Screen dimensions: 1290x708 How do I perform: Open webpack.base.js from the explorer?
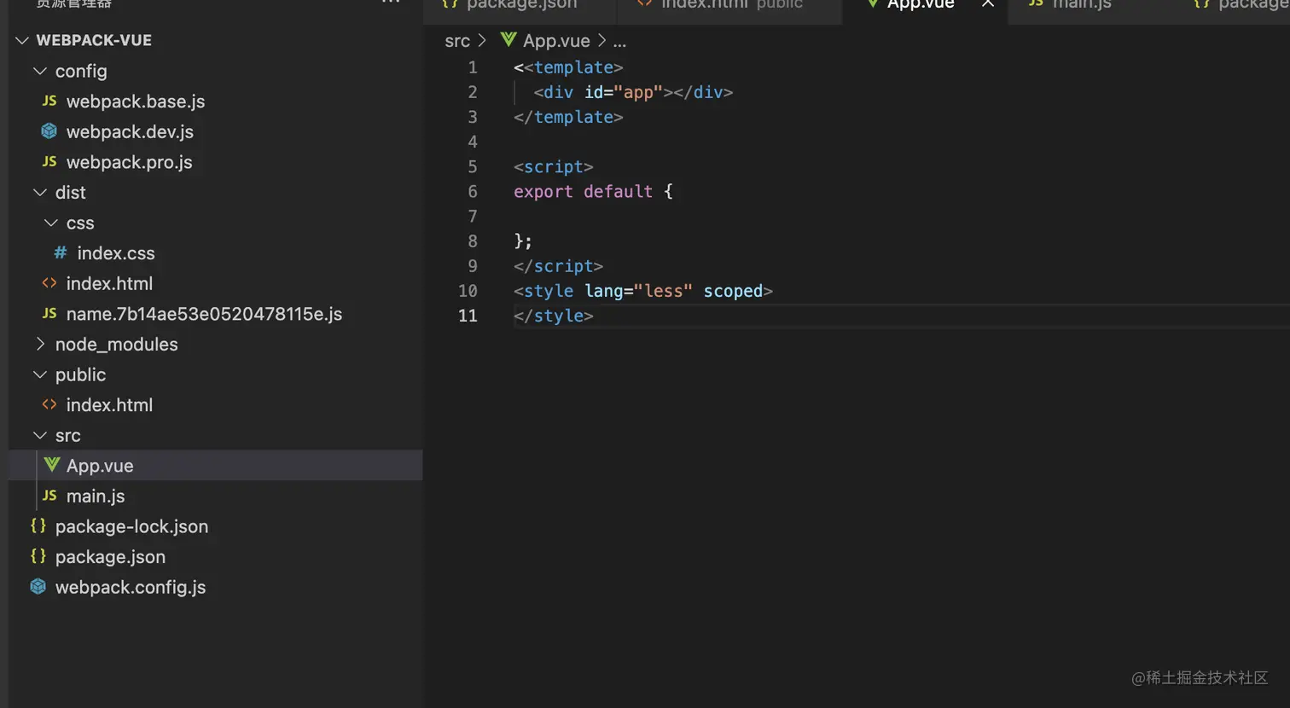pos(136,102)
